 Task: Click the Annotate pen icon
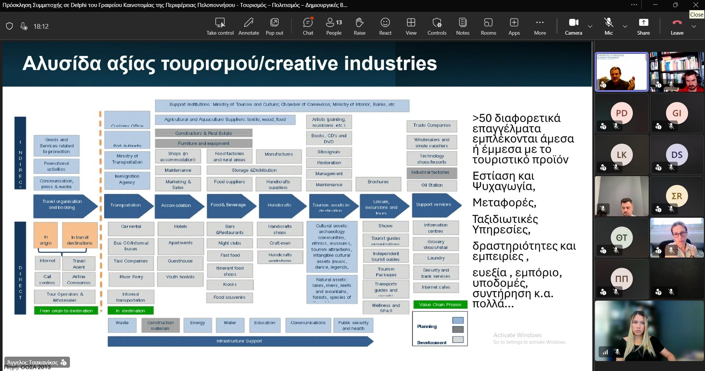point(248,22)
